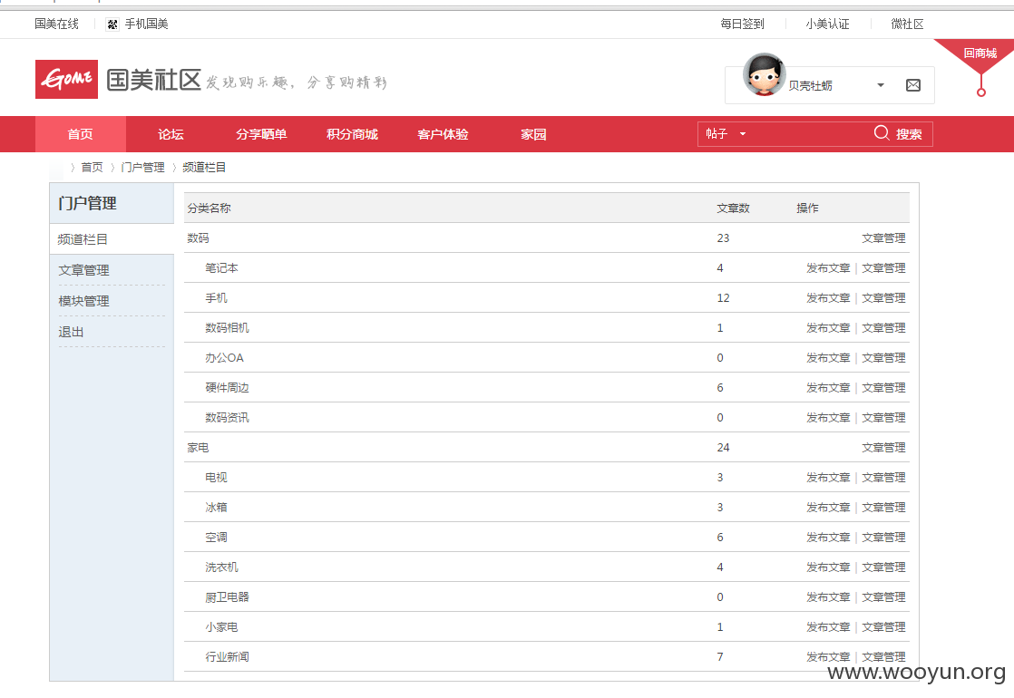
Task: Select 文章管理 in the sidebar
Action: [x=84, y=270]
